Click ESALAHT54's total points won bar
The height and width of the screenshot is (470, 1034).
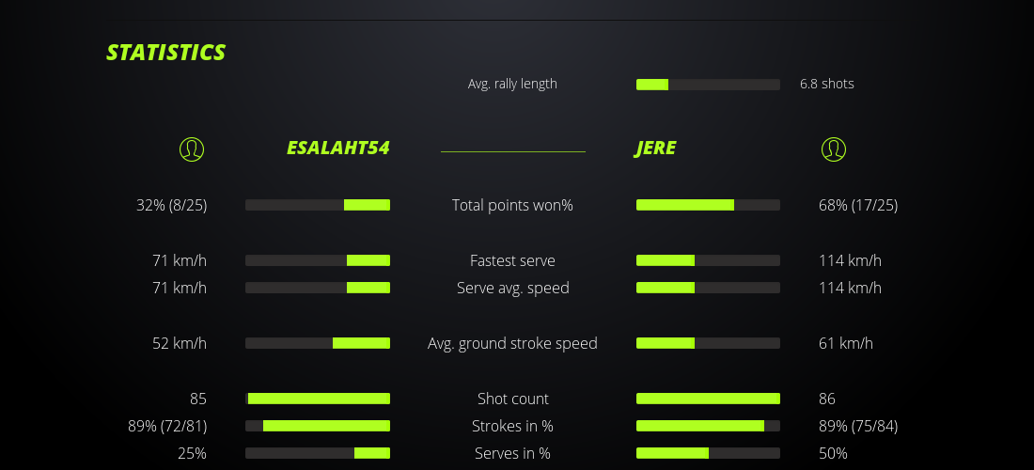tap(318, 205)
